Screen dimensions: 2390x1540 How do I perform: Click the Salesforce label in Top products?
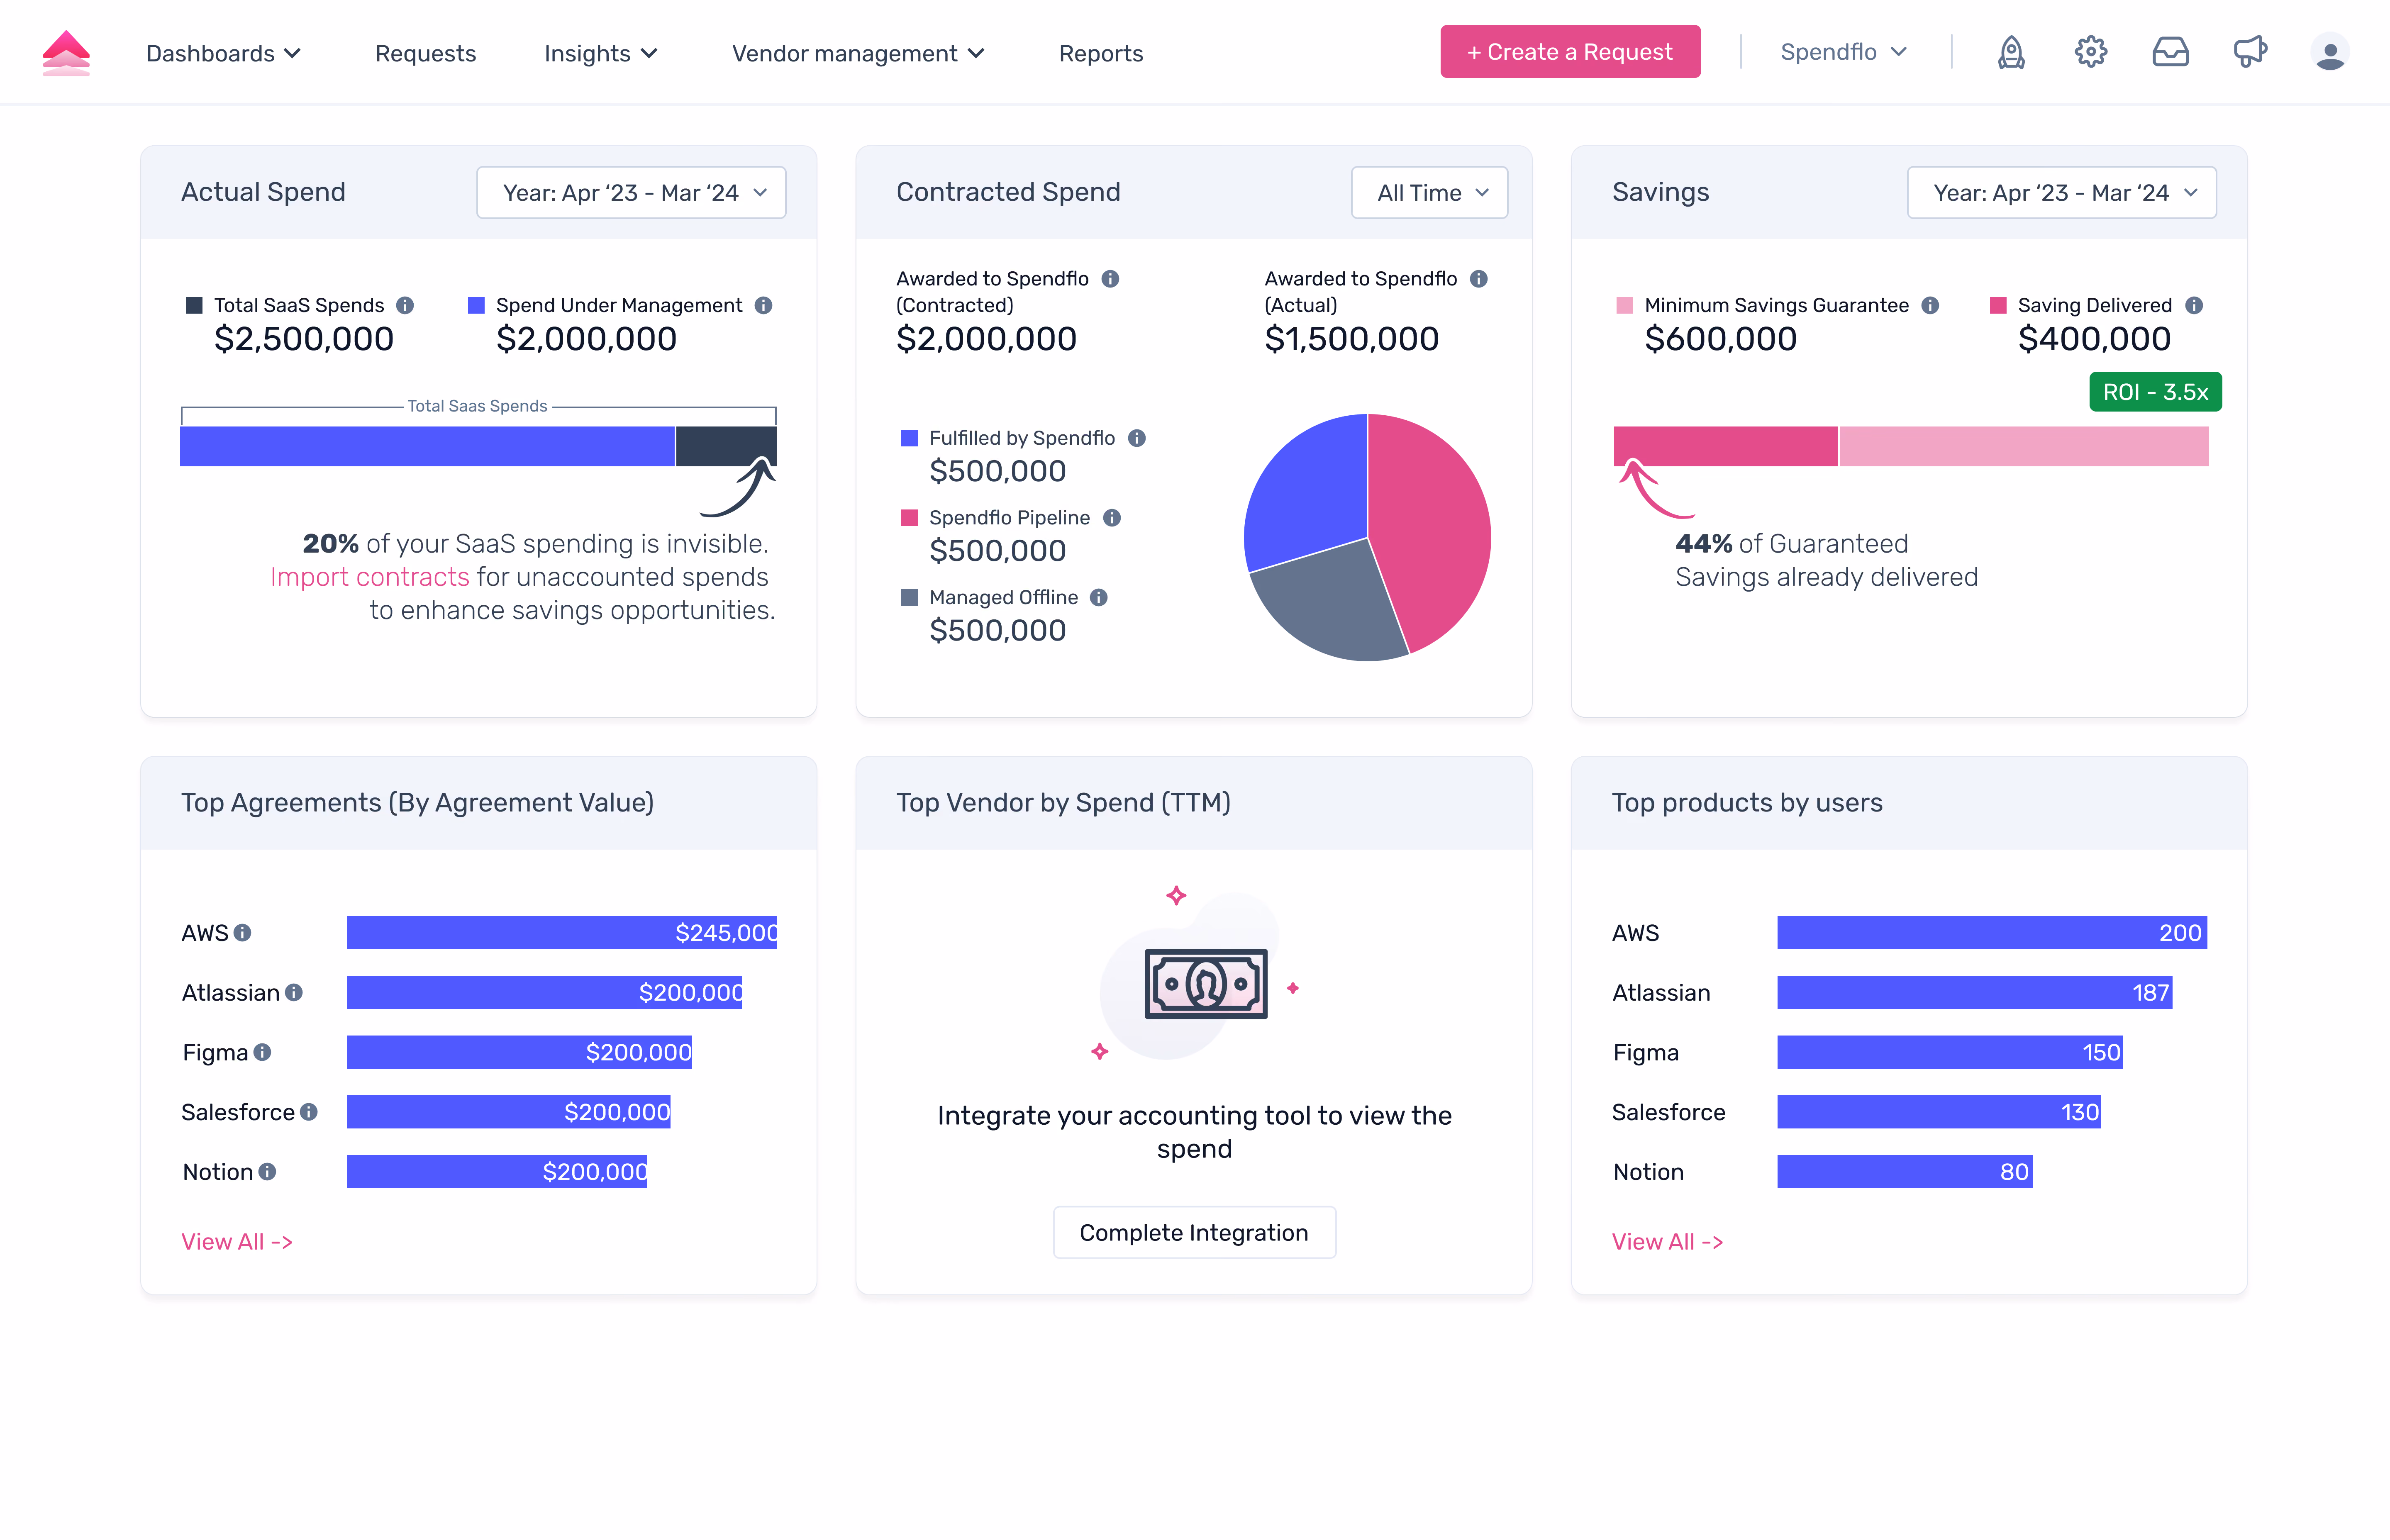point(1668,1112)
